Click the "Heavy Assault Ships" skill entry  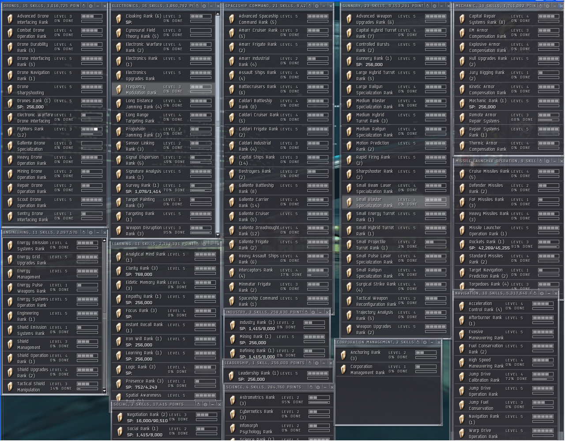pyautogui.click(x=278, y=259)
